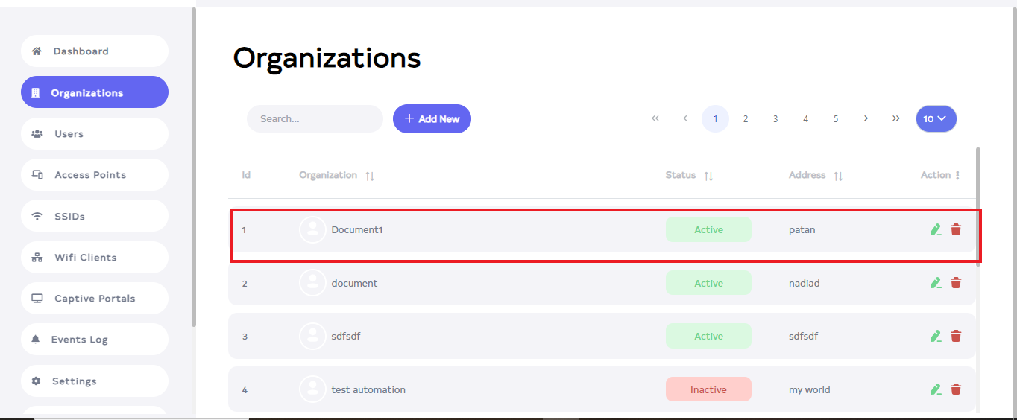This screenshot has height=420, width=1017.
Task: Click the Add New button
Action: pos(432,119)
